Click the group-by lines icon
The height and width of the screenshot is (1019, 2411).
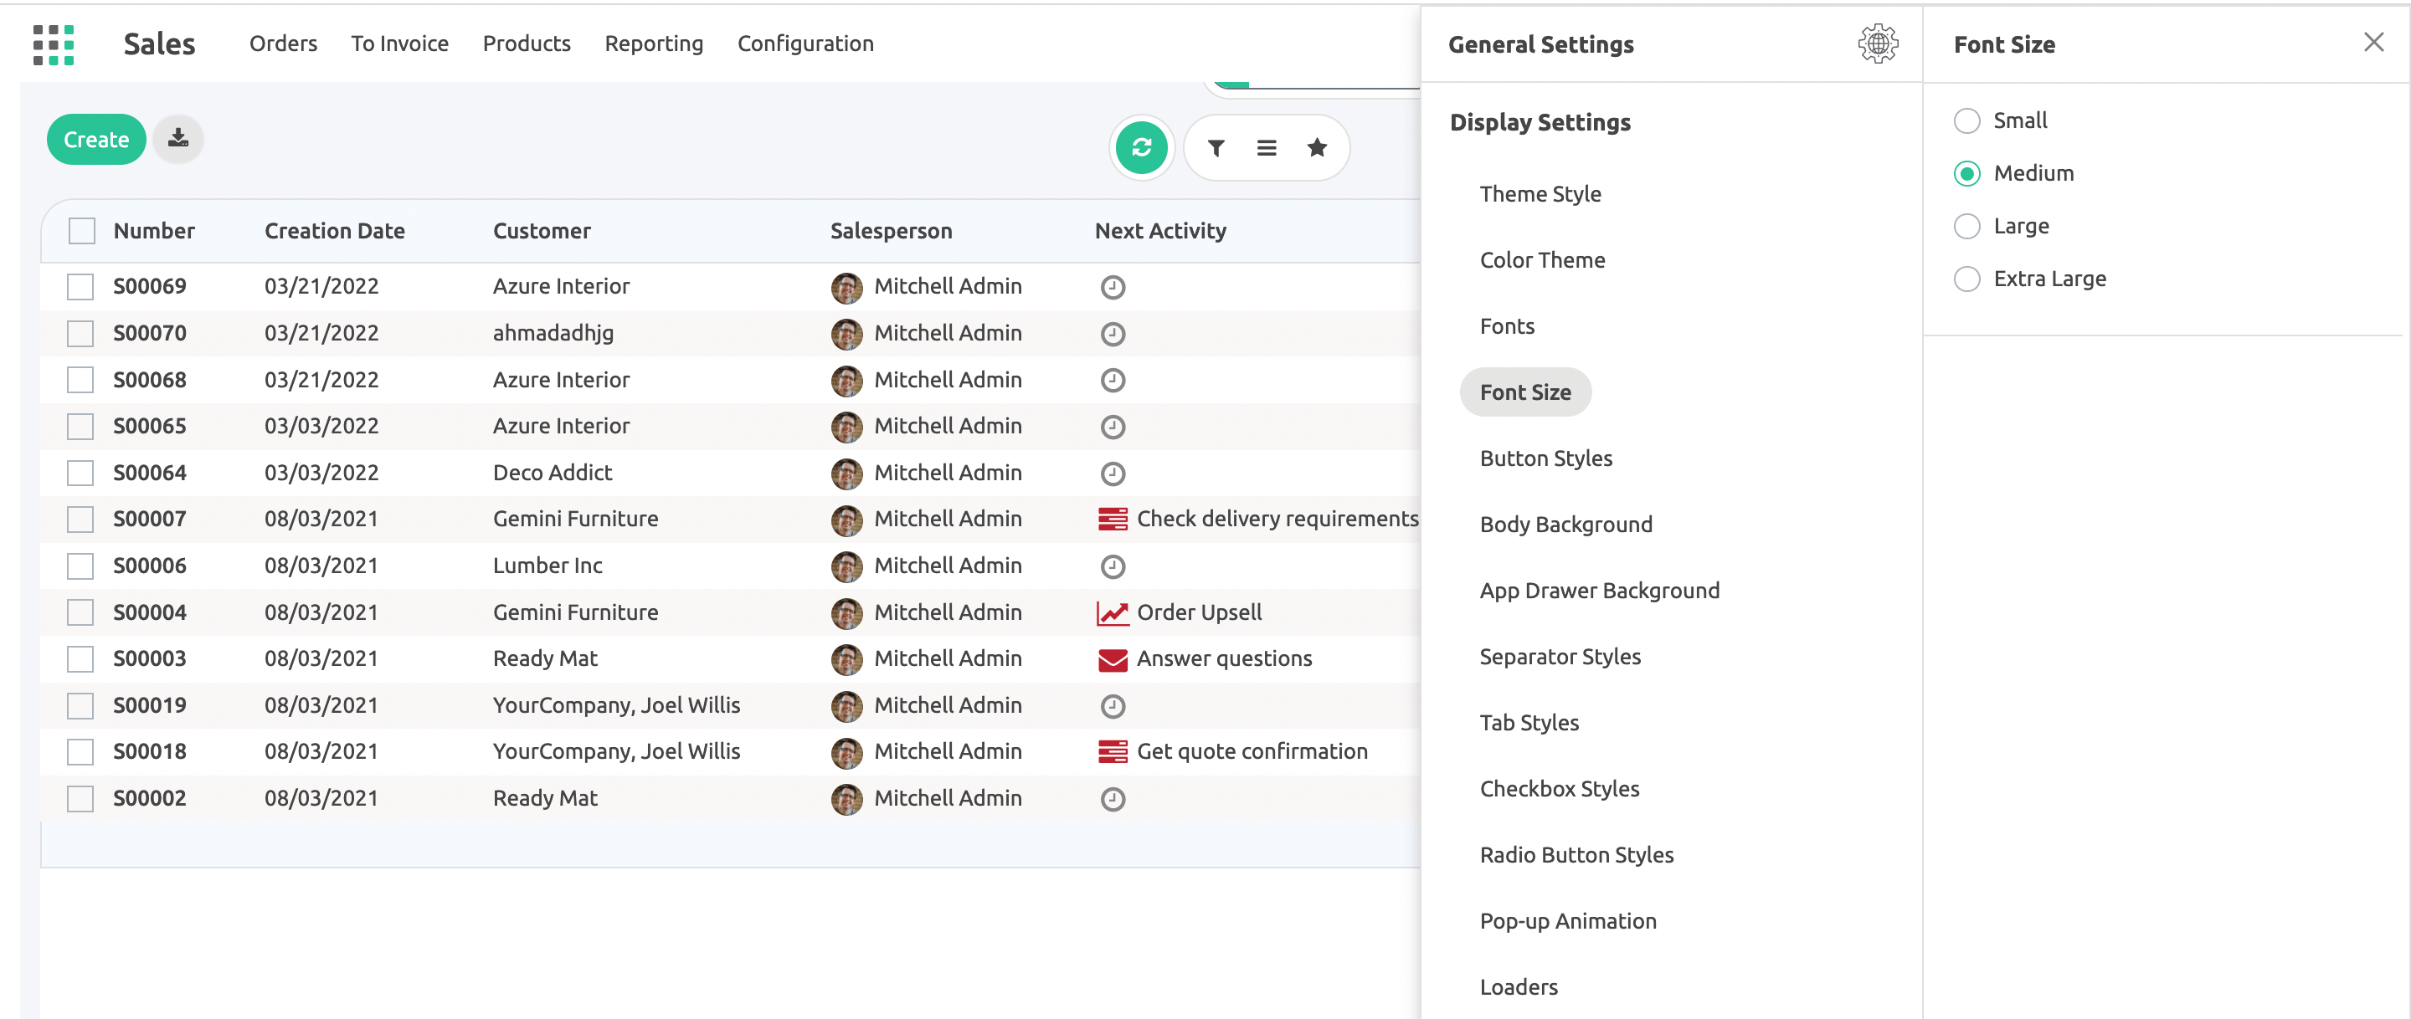click(1267, 148)
